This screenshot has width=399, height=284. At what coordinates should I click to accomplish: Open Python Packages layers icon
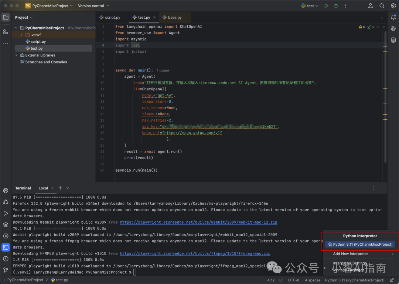(x=6, y=225)
